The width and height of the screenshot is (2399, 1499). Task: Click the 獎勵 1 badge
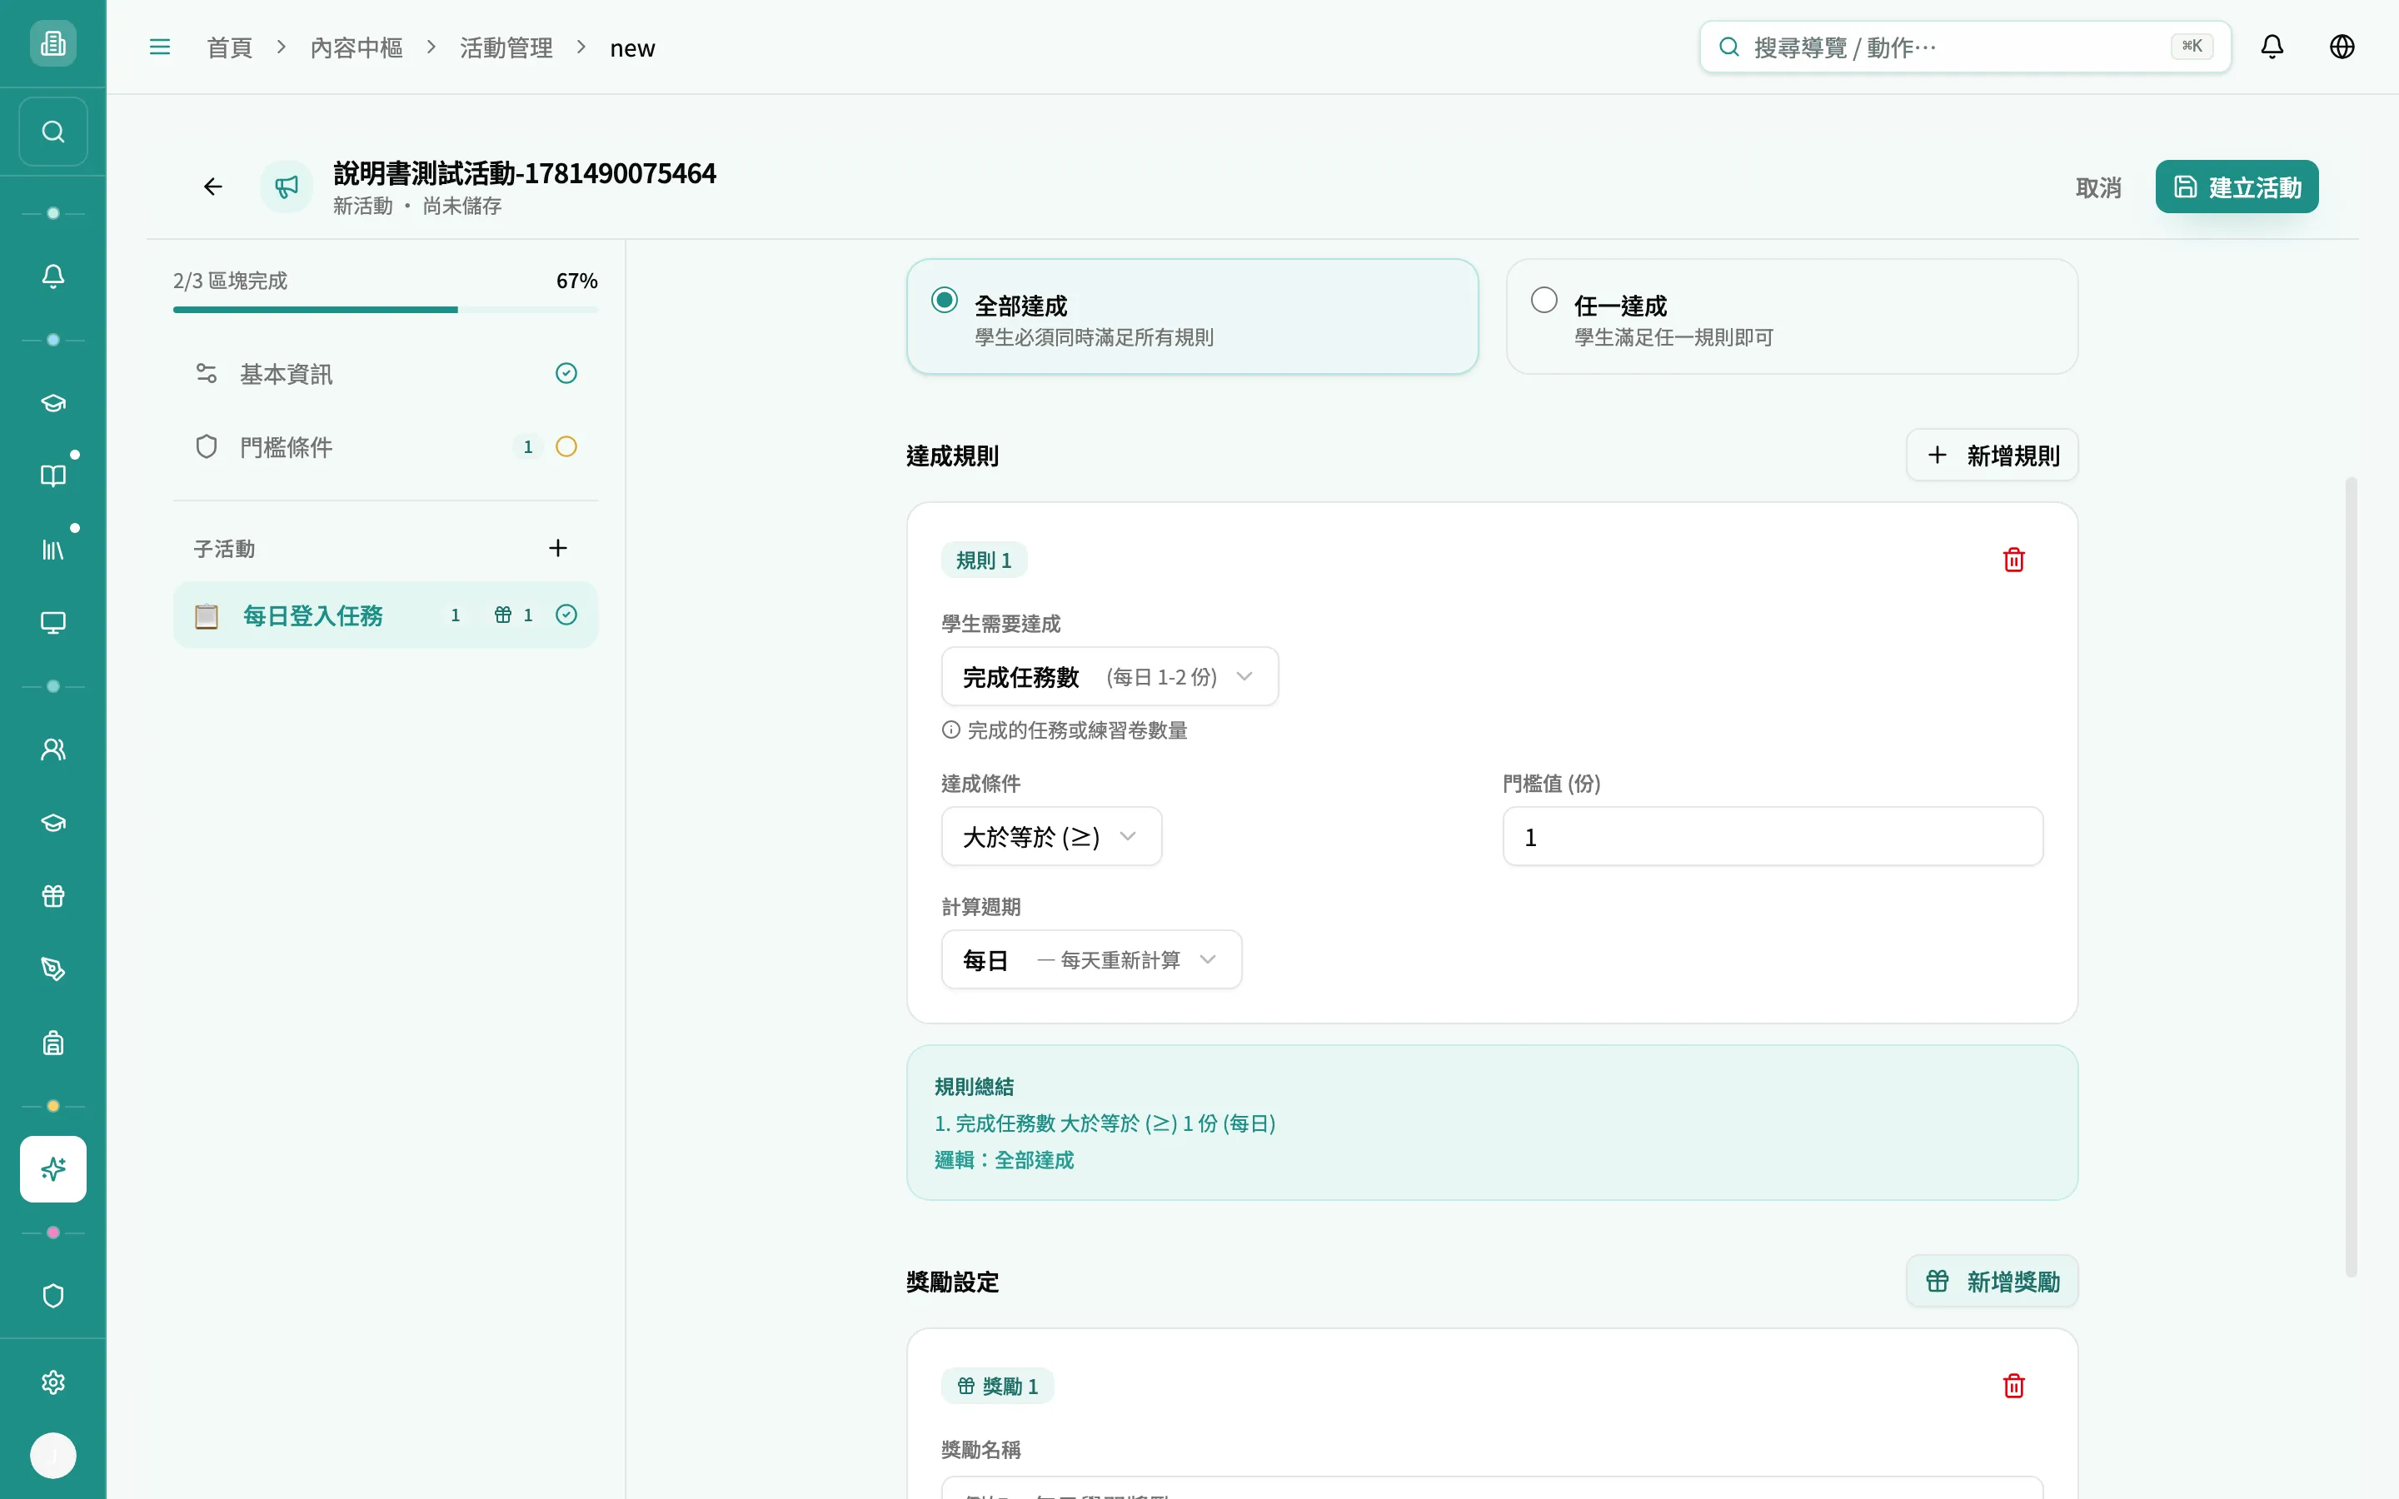(x=997, y=1386)
